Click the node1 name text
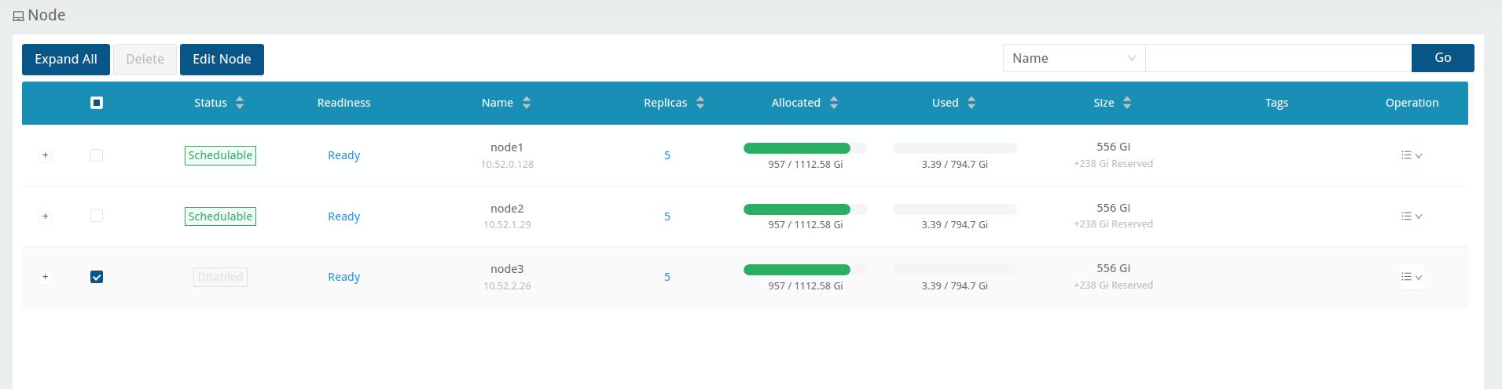The image size is (1502, 389). pos(507,147)
